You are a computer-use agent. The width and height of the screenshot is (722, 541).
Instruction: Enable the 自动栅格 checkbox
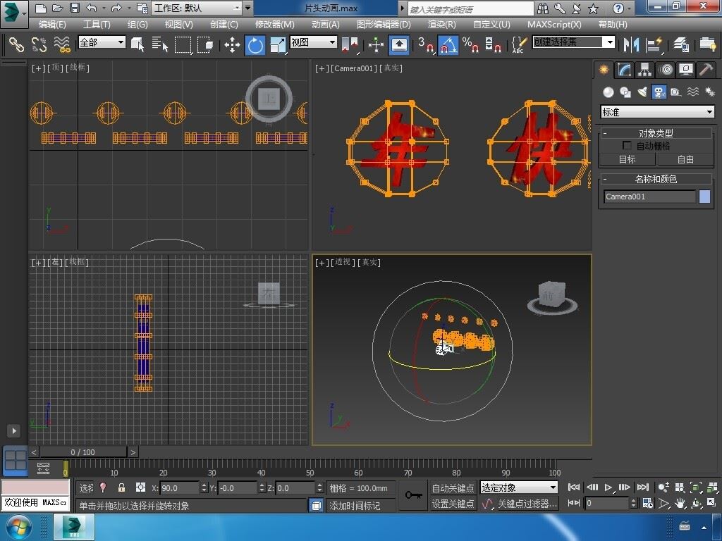626,145
